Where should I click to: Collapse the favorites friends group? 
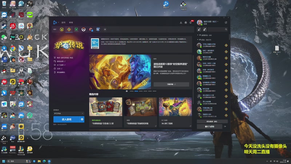198,35
